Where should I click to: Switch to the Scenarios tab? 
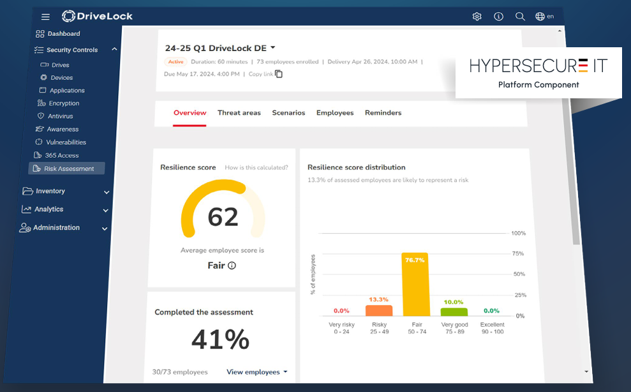click(288, 113)
